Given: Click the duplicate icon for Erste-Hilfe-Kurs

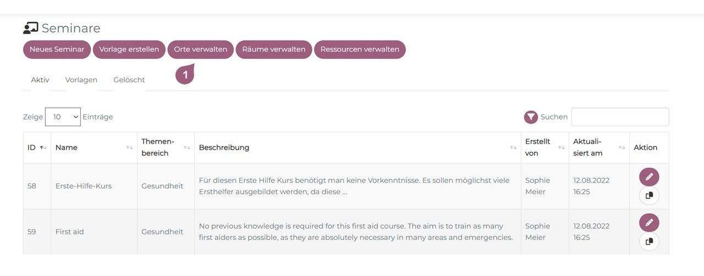Looking at the screenshot, I should tap(649, 195).
